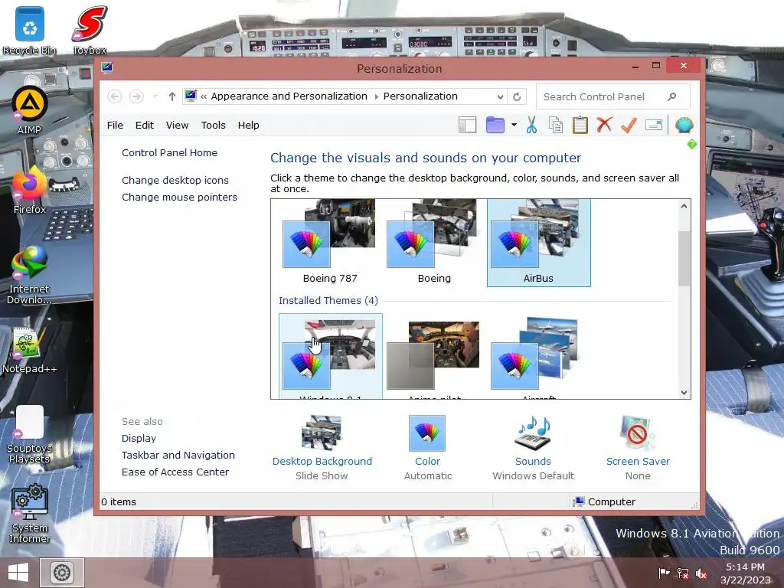
Task: Click Appearance and Personalization breadcrumb
Action: click(x=289, y=96)
